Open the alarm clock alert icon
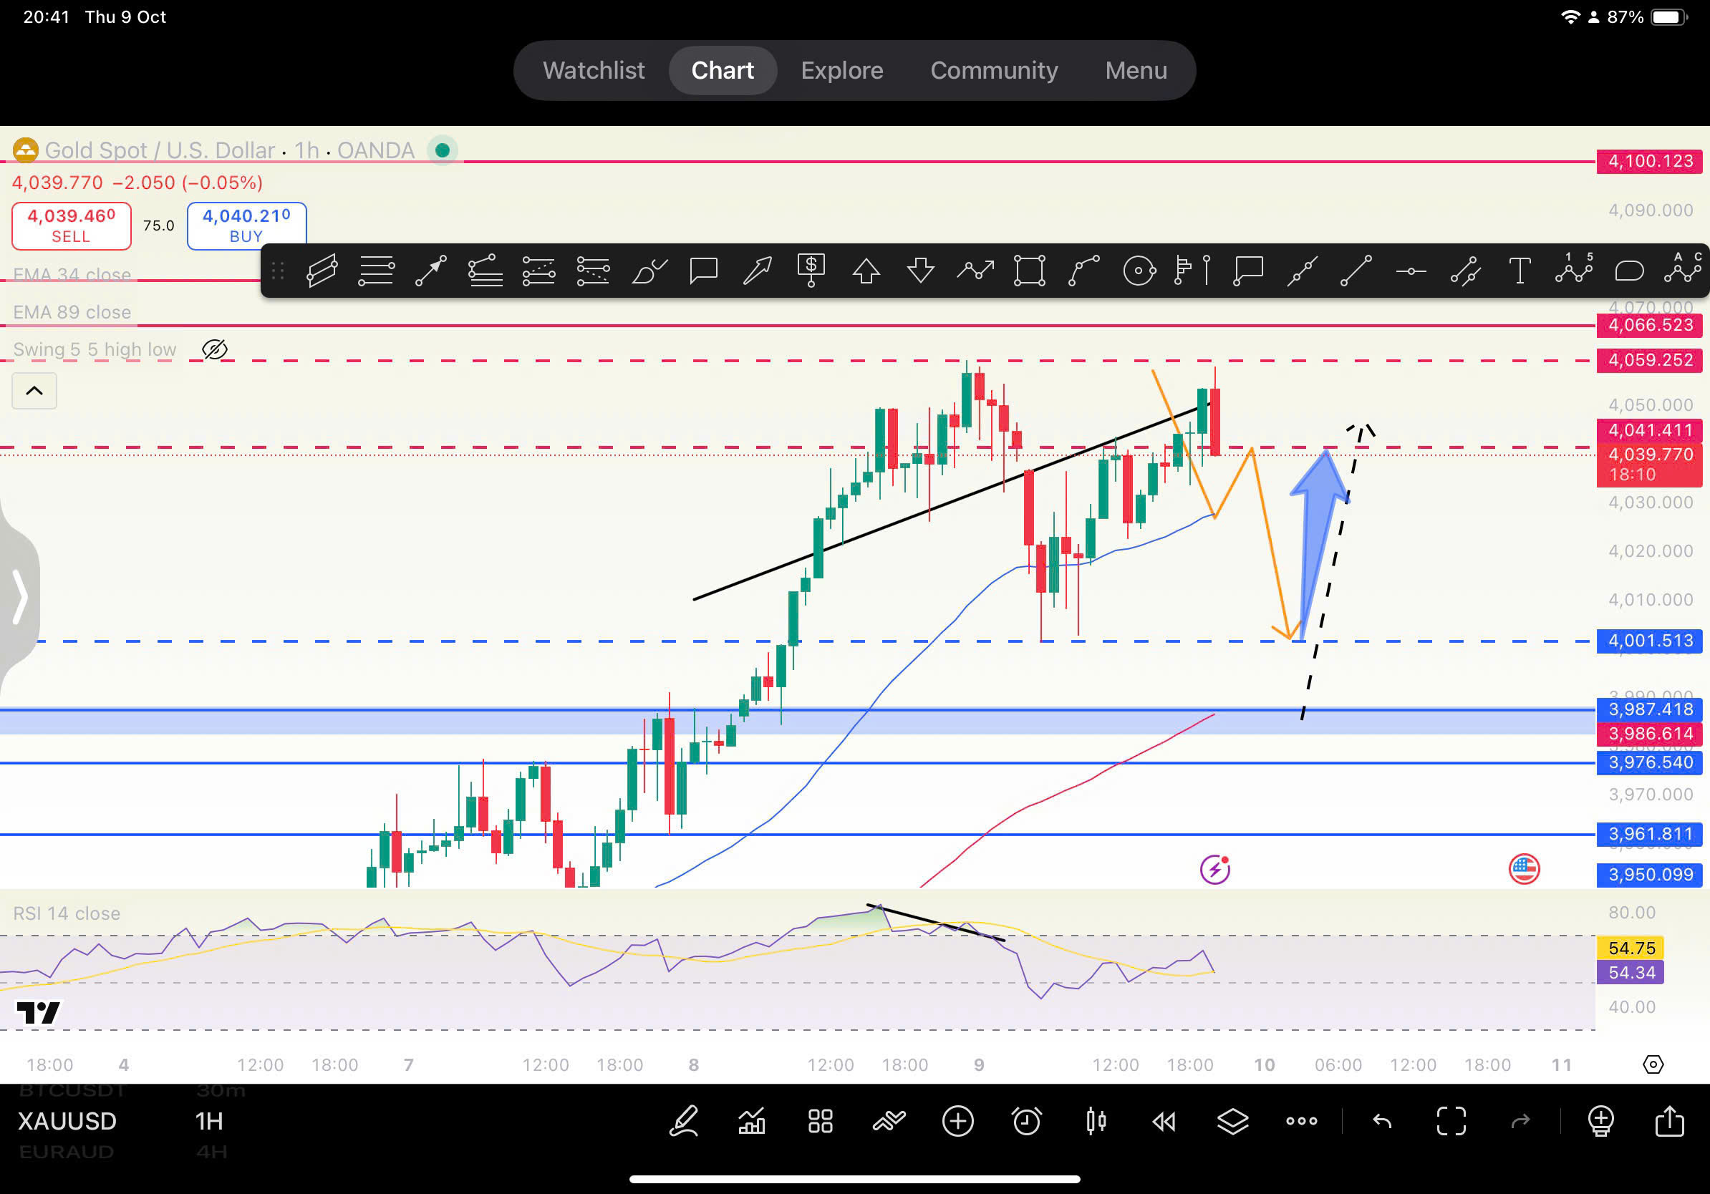1710x1194 pixels. [x=1026, y=1121]
